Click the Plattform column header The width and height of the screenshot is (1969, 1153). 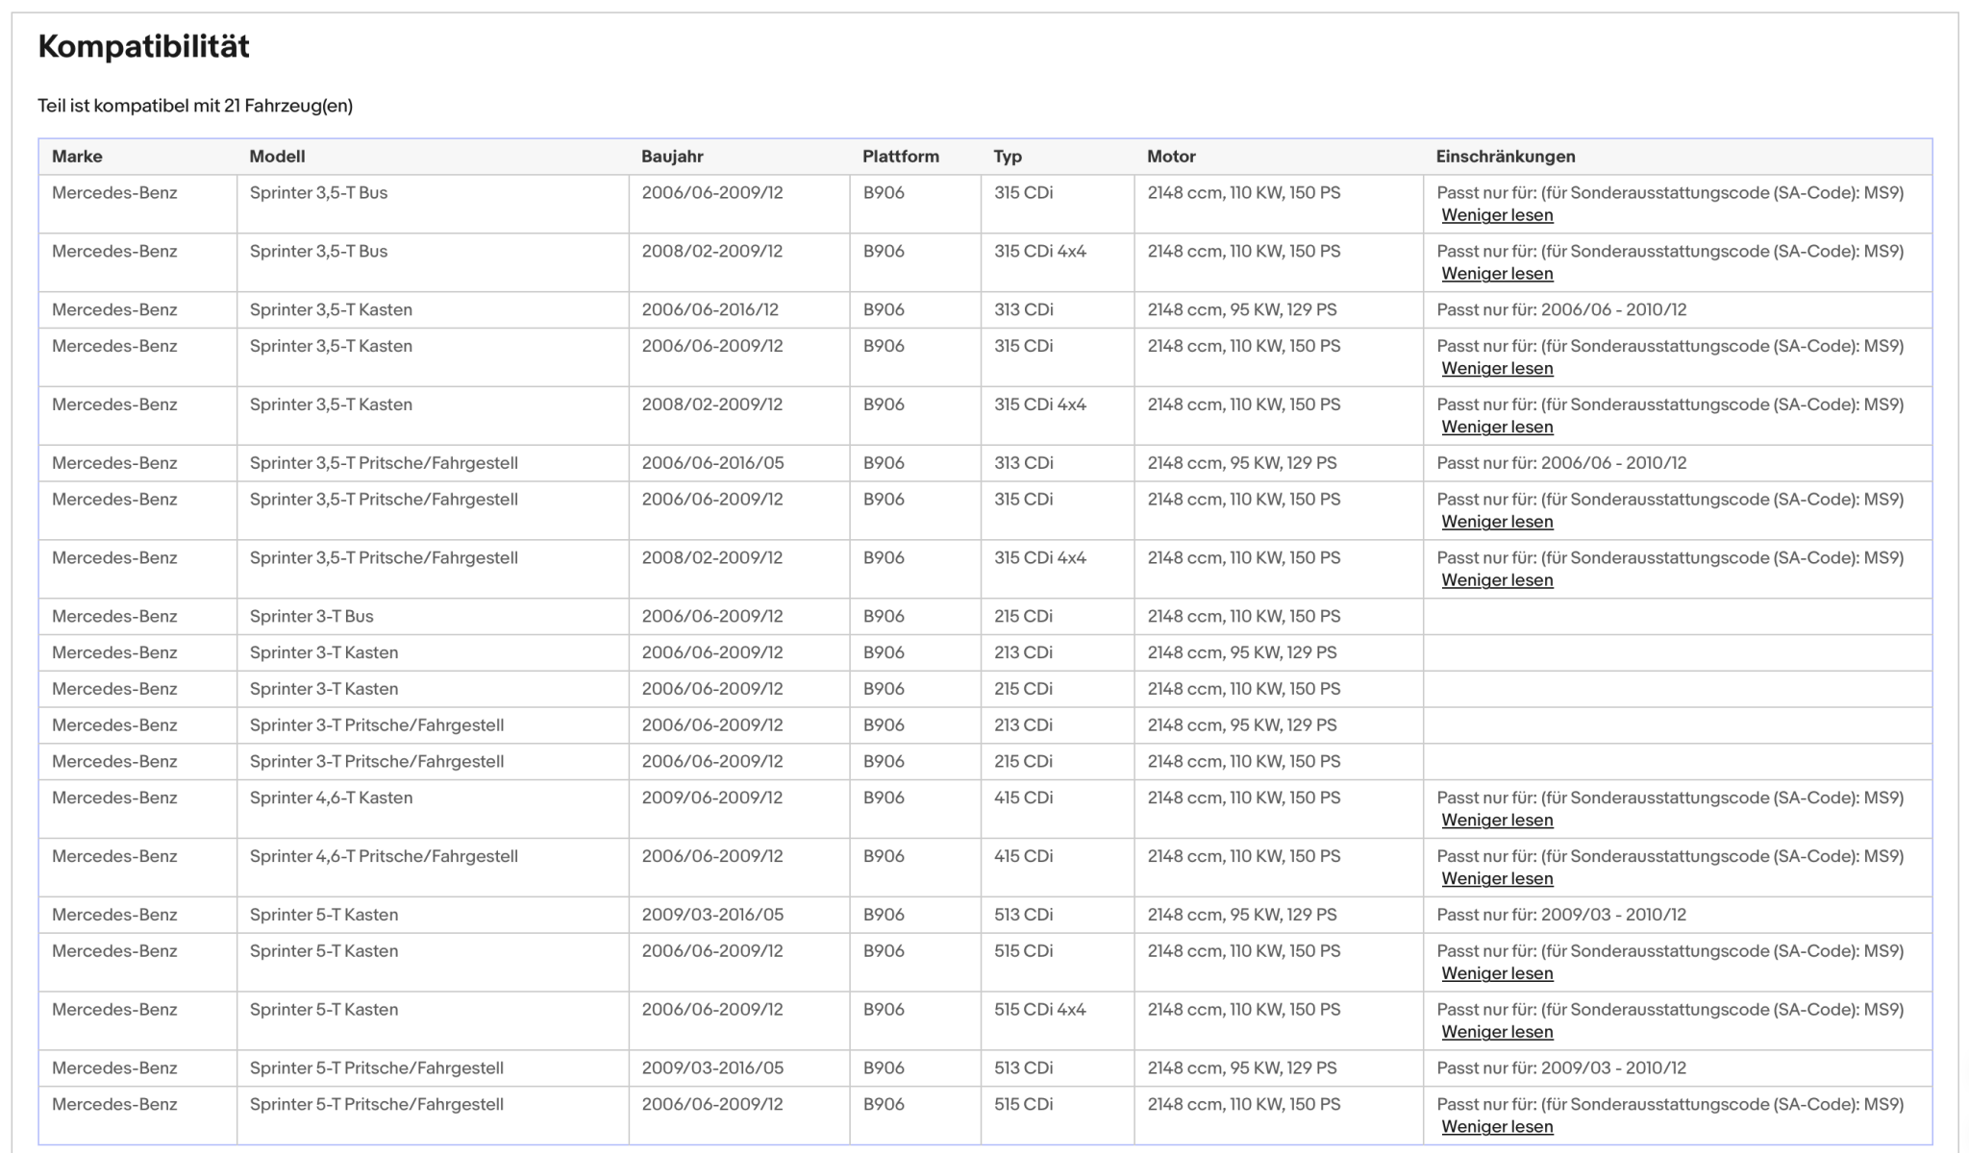click(x=901, y=157)
